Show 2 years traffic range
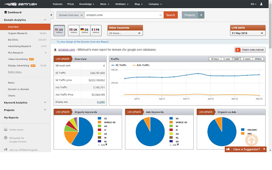 (x=246, y=59)
